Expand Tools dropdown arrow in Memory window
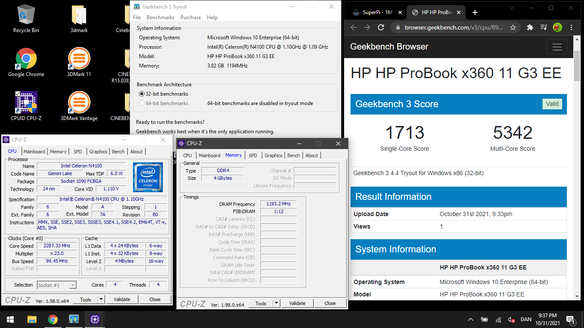Viewport: 584px width, 328px height. coord(277,303)
